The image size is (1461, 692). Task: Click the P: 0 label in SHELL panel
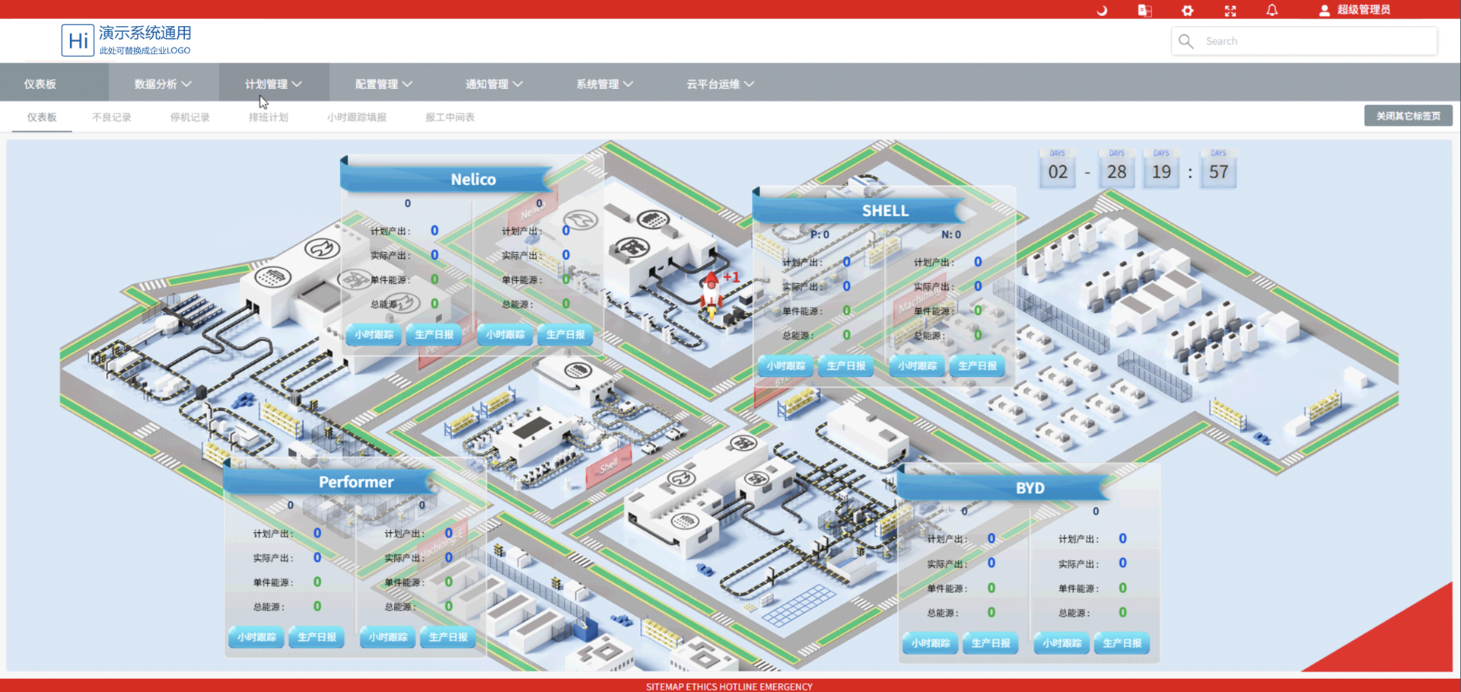[820, 234]
